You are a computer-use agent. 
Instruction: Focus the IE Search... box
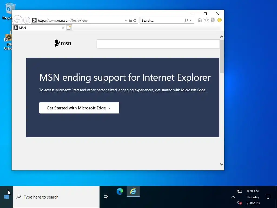click(162, 21)
